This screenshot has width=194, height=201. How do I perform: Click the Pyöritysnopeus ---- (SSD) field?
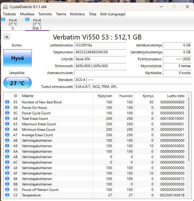[177, 59]
